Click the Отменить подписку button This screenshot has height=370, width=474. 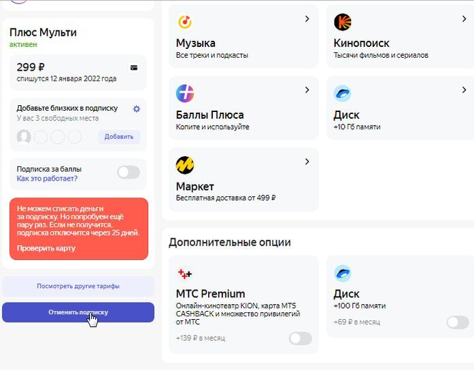point(78,312)
